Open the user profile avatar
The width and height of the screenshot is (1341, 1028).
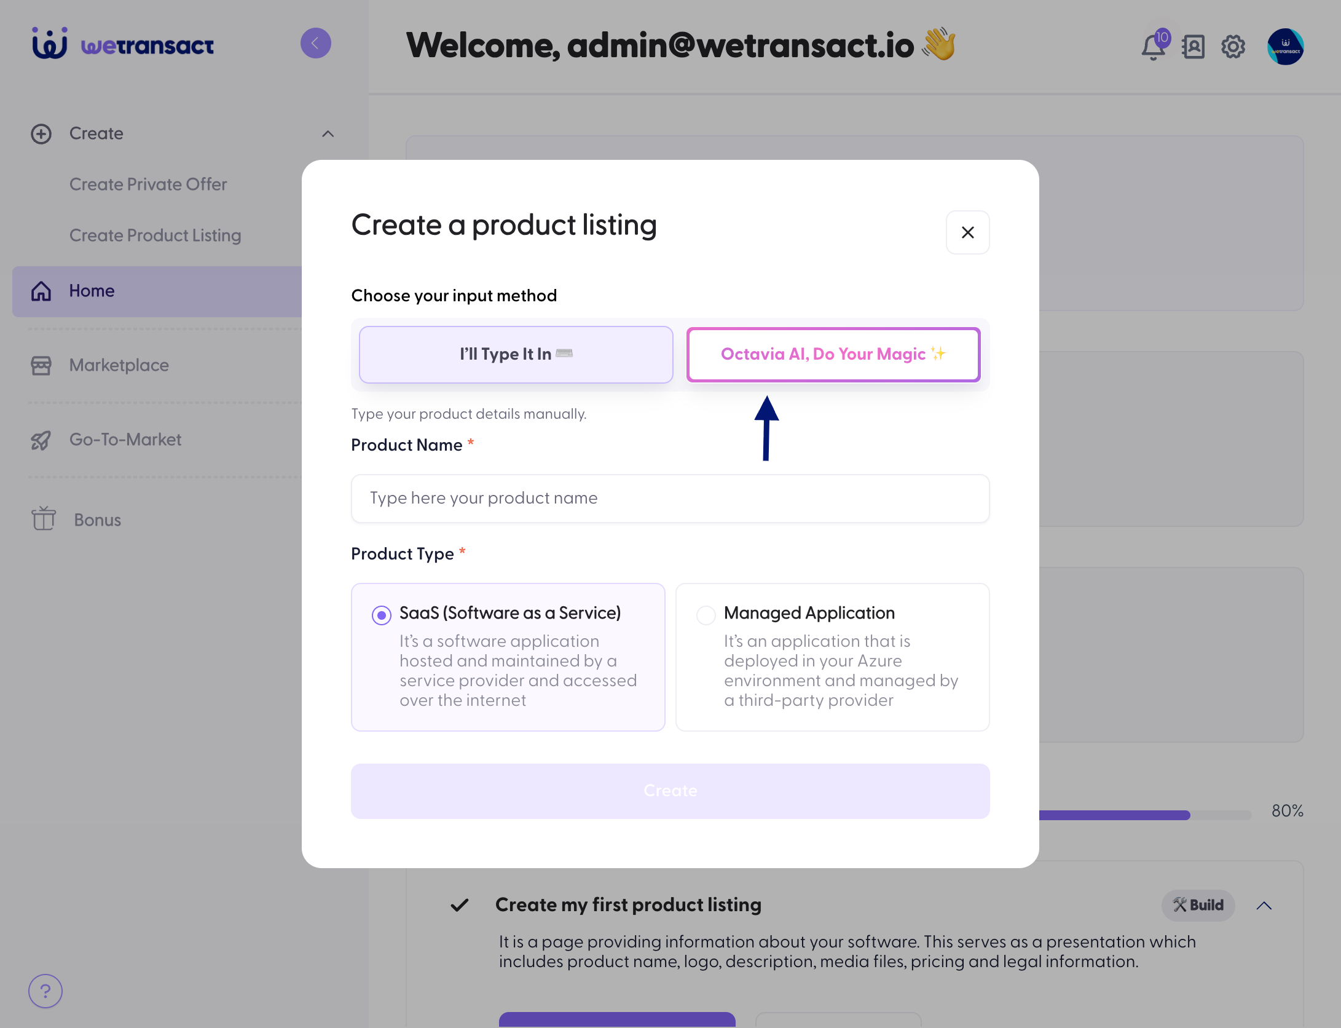(x=1285, y=47)
